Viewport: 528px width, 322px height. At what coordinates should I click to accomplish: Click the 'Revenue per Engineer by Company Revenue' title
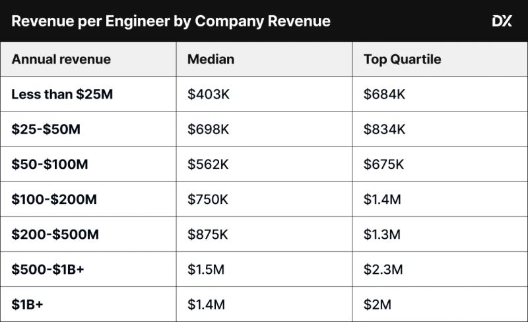point(171,21)
